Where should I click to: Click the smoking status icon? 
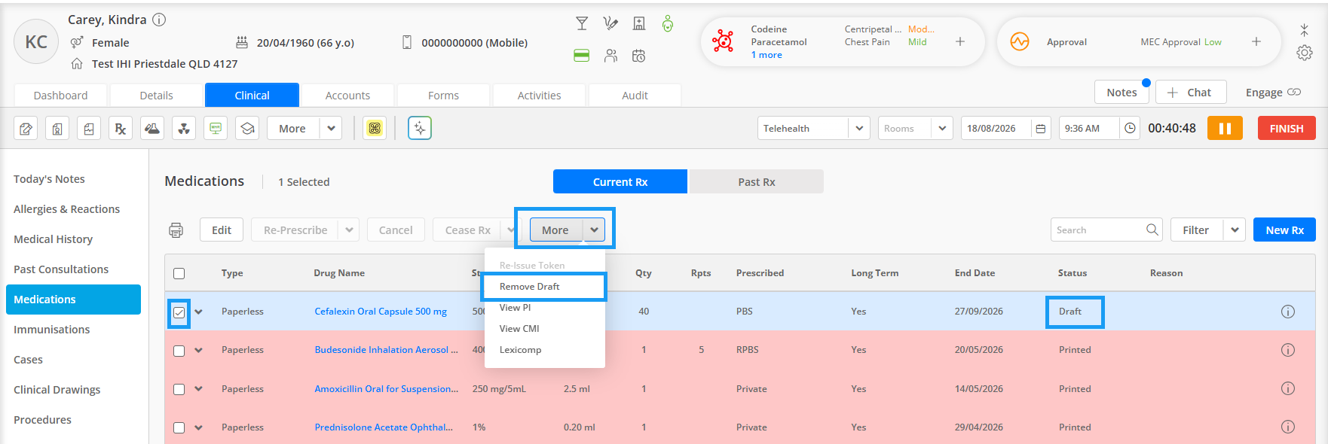click(x=610, y=24)
